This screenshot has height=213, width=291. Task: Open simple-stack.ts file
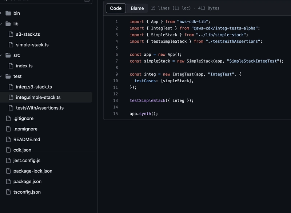(32, 45)
